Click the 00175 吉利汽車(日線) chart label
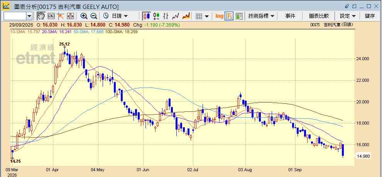Image resolution: width=382 pixels, height=177 pixels. 331,25
